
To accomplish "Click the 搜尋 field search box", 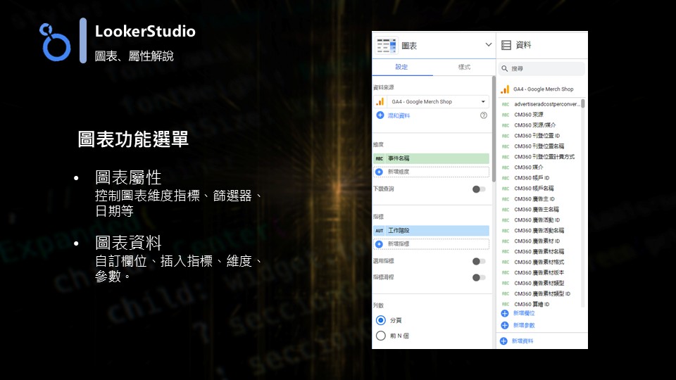I will [542, 69].
